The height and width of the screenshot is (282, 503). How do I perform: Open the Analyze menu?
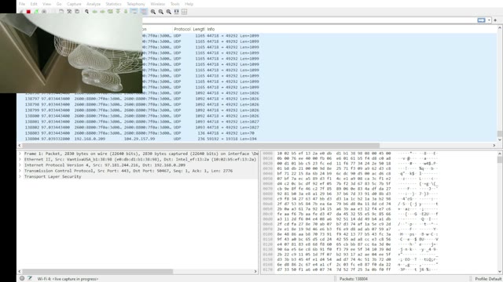click(x=94, y=4)
